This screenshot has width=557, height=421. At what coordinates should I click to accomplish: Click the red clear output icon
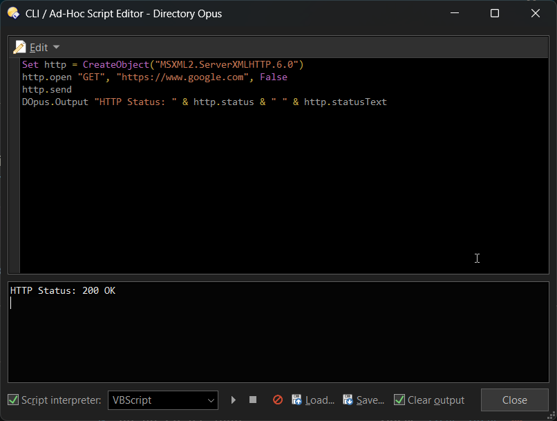point(277,400)
